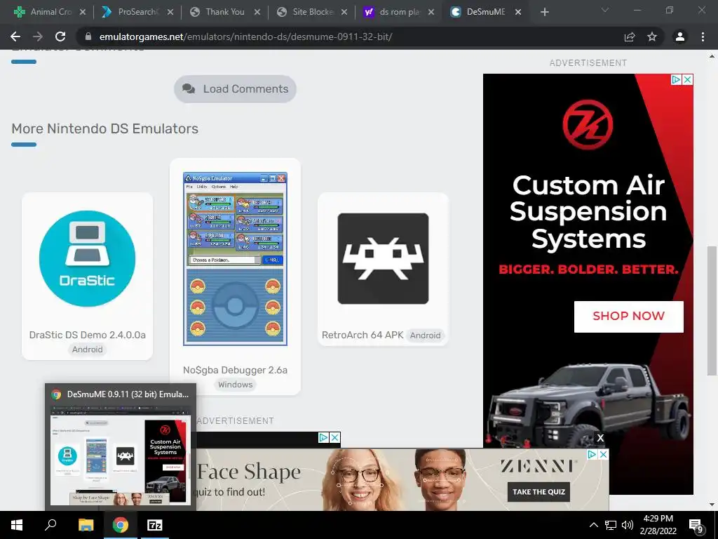Dismiss the ad with the white X

coord(600,438)
